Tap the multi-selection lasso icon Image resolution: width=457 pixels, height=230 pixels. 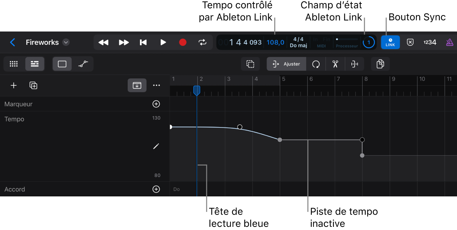250,64
